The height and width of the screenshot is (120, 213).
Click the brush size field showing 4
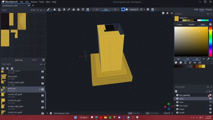pyautogui.click(x=97, y=10)
